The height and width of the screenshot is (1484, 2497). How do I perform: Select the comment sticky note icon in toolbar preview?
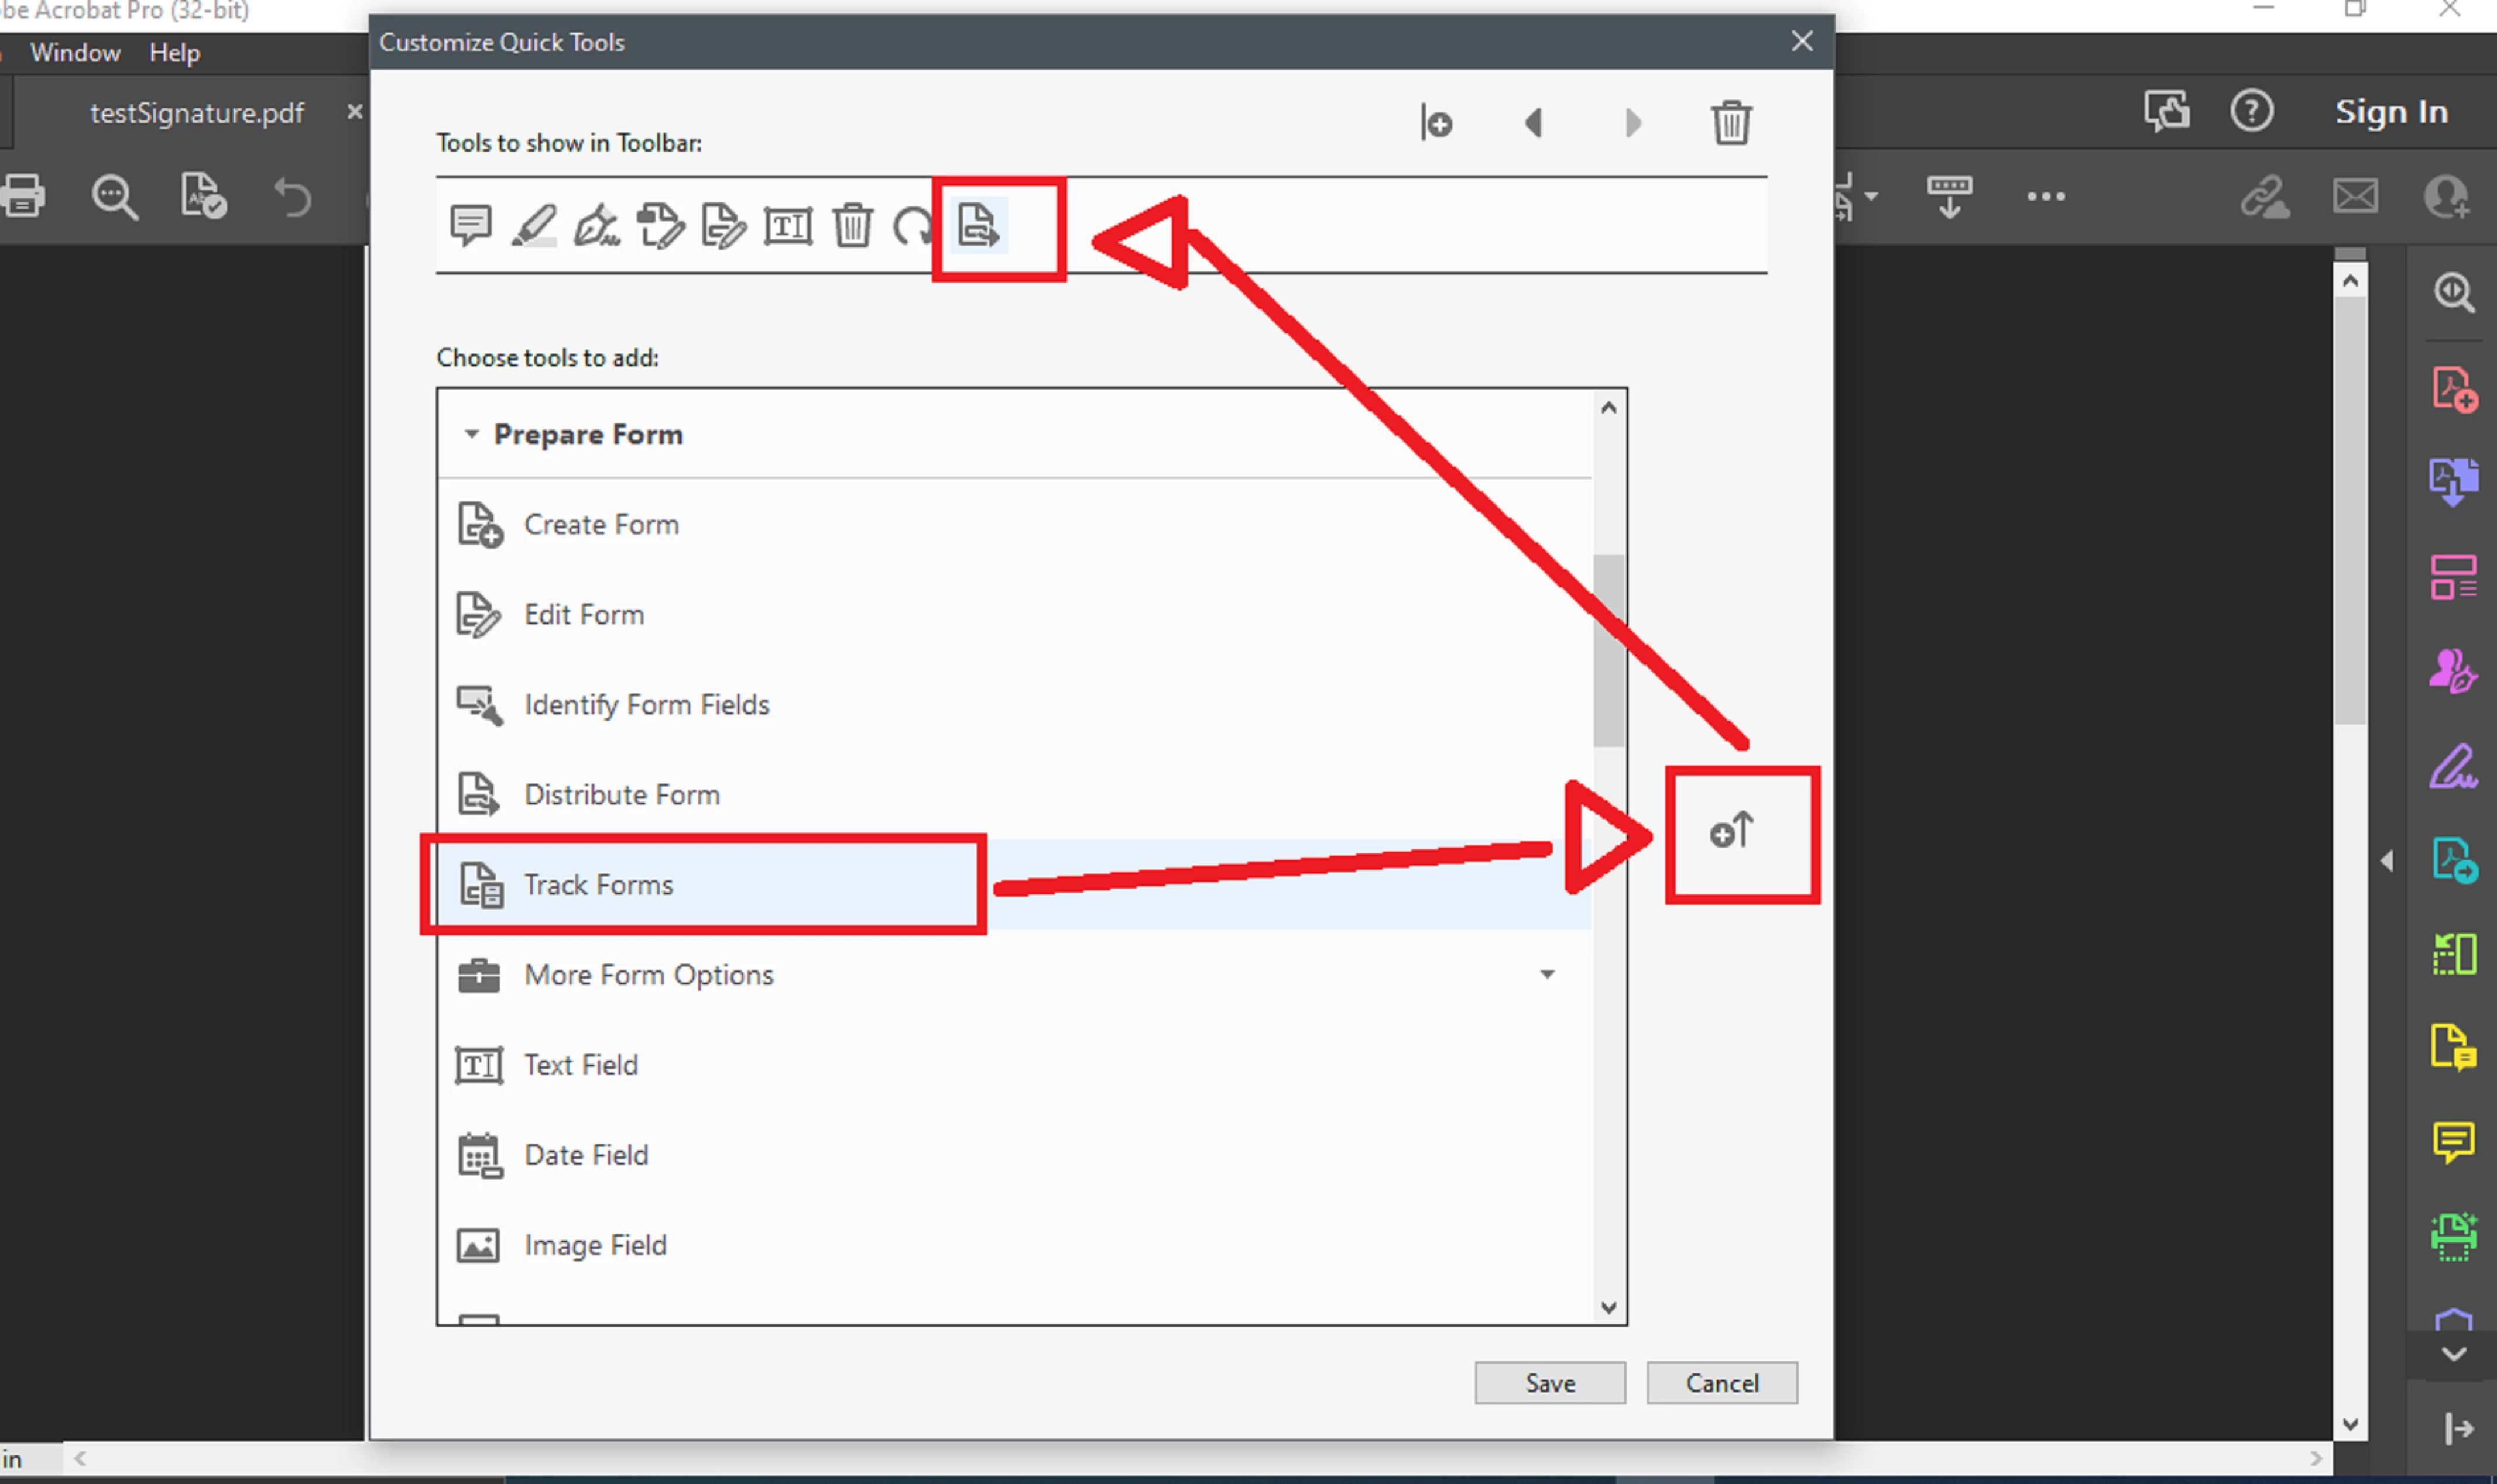point(470,225)
